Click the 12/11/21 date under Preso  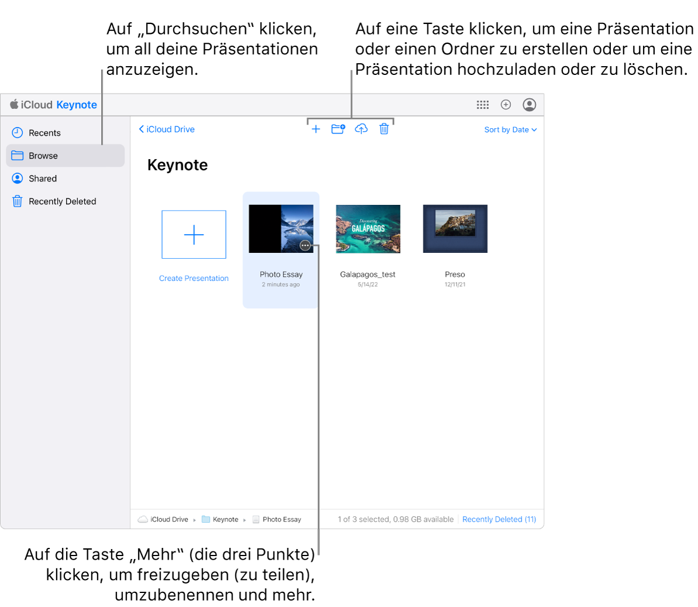[455, 284]
